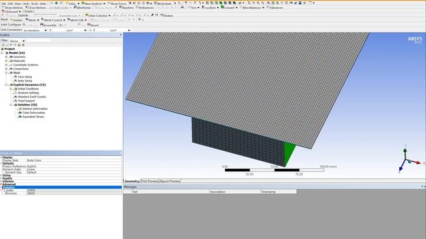Image resolution: width=426 pixels, height=239 pixels.
Task: Open the Filter Name dropdown
Action: 17,40
